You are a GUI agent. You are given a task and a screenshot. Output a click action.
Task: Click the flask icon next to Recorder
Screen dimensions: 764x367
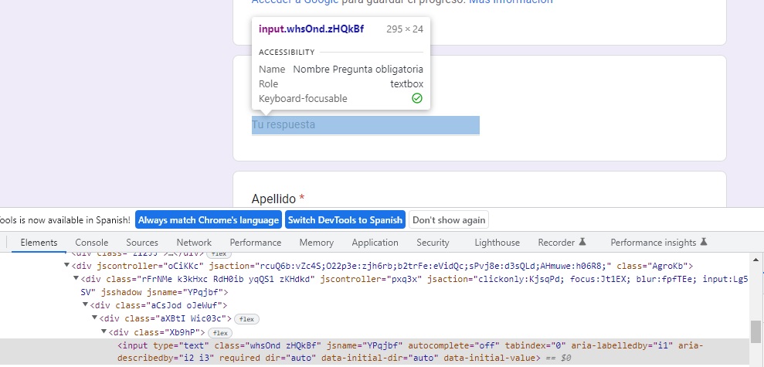(583, 243)
